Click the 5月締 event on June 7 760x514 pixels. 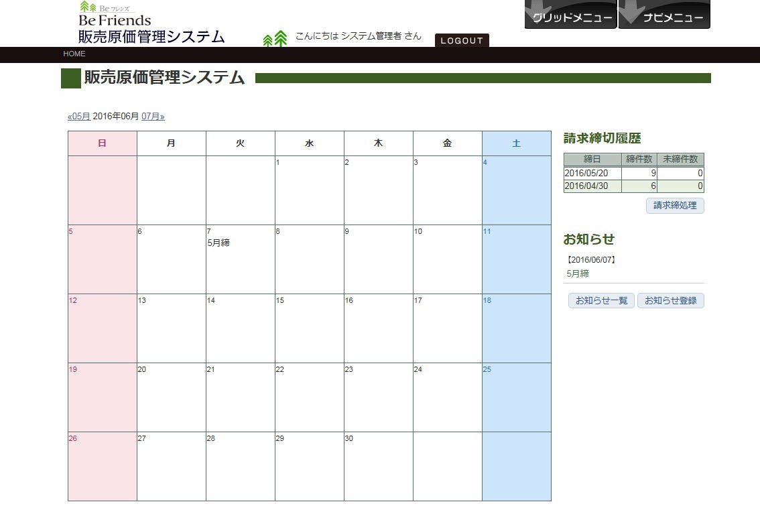point(218,243)
